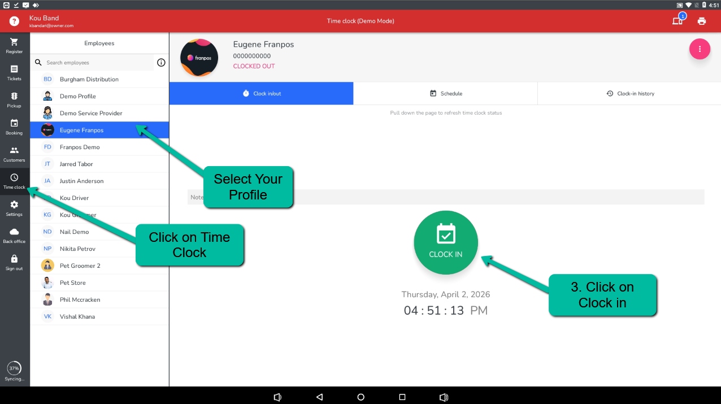Open the devices icon with notification badge
This screenshot has height=404, width=721.
pos(677,21)
